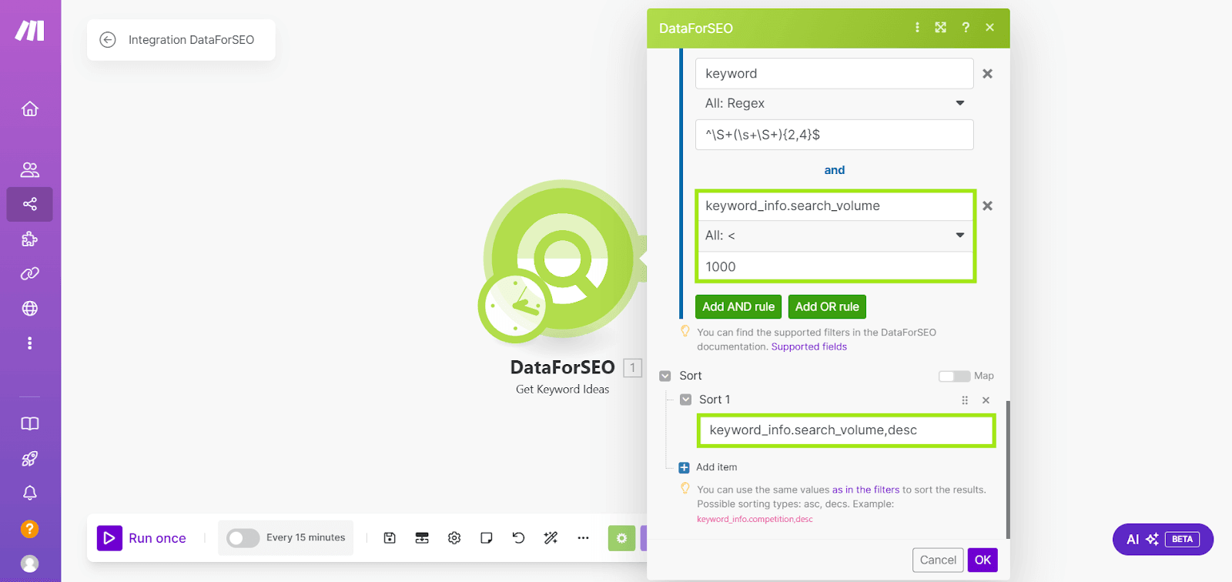The width and height of the screenshot is (1232, 582).
Task: Click the Add AND rule button
Action: [x=738, y=306]
